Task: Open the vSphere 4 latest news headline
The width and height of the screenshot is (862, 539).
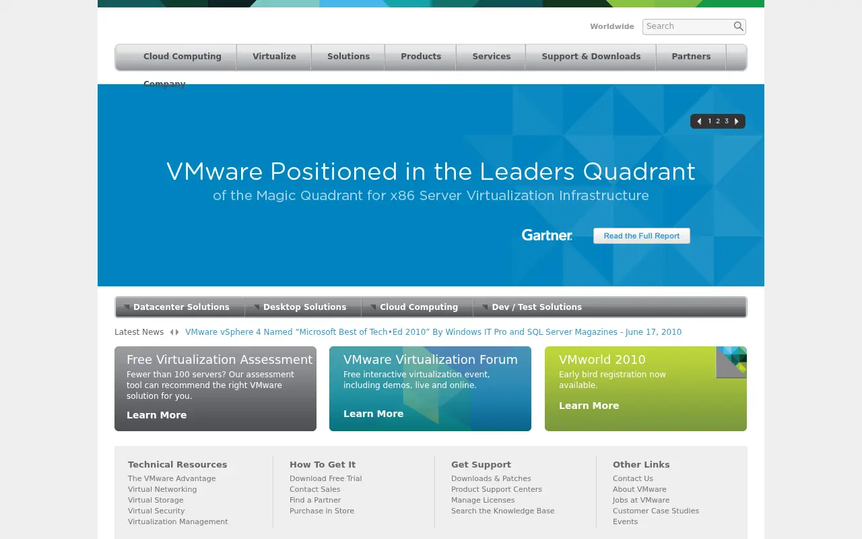Action: click(x=433, y=332)
